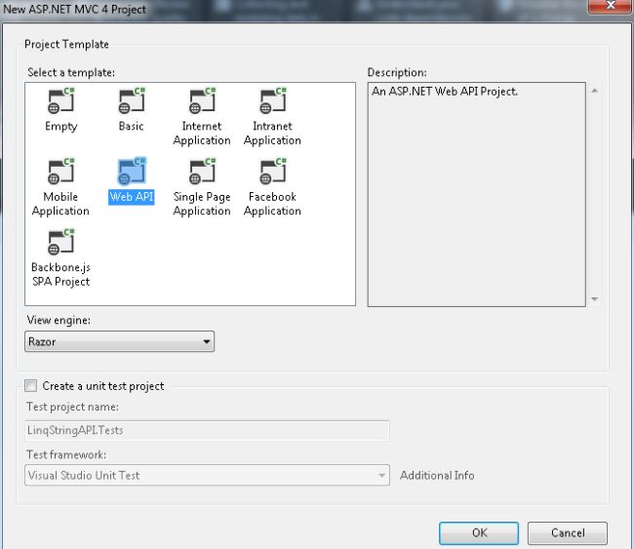Enable Create a unit test project

click(31, 386)
